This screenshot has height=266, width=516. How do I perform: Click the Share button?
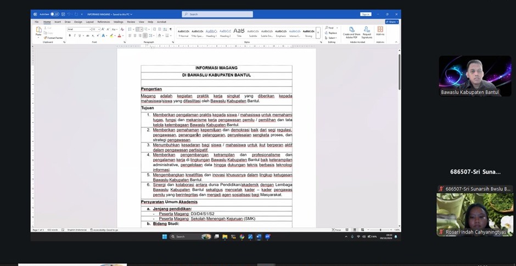(392, 22)
